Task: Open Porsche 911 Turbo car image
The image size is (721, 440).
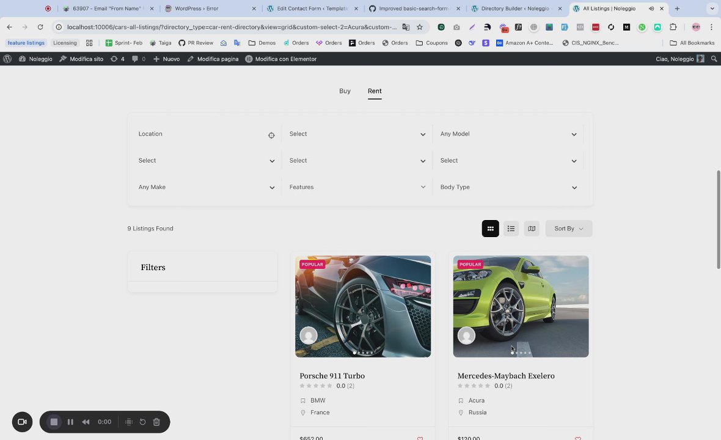Action: point(363,306)
